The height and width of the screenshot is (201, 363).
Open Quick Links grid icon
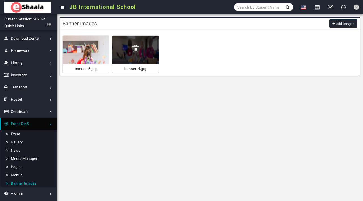tap(49, 25)
